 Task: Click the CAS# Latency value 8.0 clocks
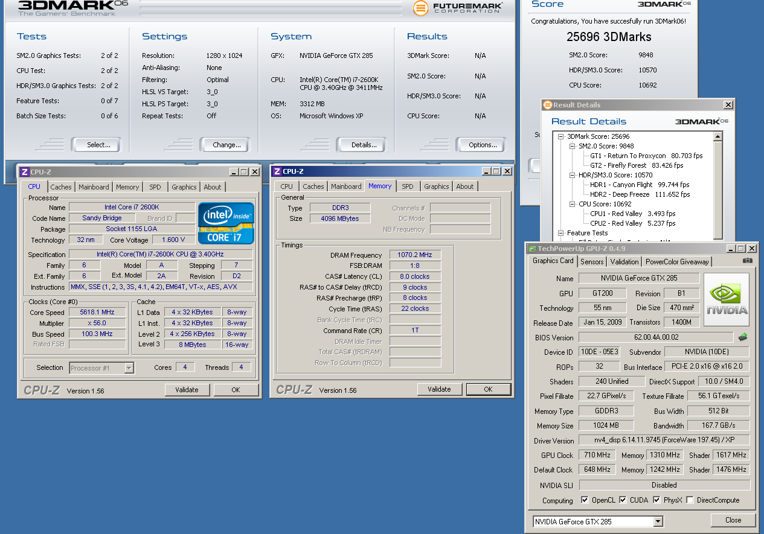pyautogui.click(x=415, y=276)
